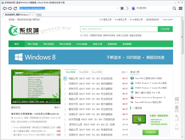Click the browser forward arrow

pos(10,8)
